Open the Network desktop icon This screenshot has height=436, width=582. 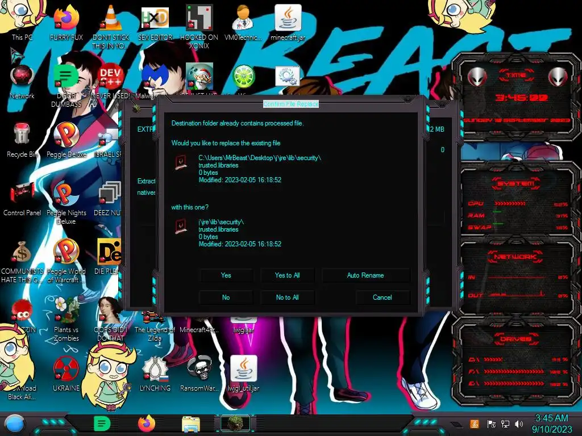tap(22, 82)
